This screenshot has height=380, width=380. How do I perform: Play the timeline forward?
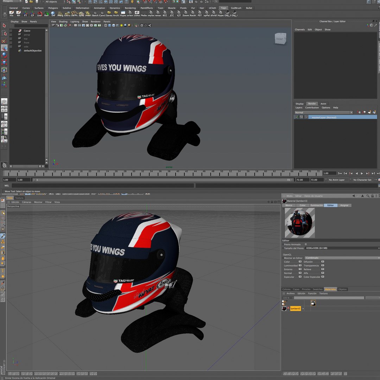pyautogui.click(x=362, y=173)
